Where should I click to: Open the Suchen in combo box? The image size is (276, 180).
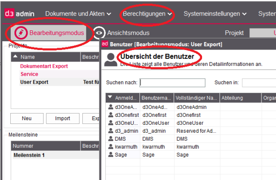(259, 83)
